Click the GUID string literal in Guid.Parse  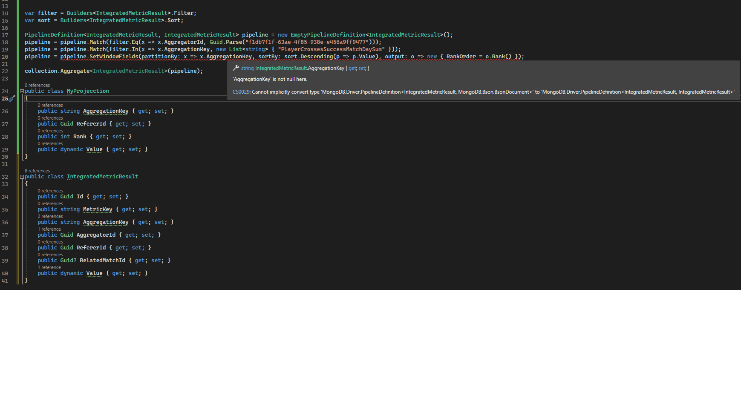pyautogui.click(x=308, y=42)
